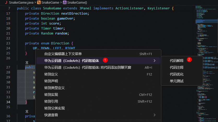Image resolution: width=218 pixels, height=122 pixels.
Task: Click JPanel in the class declaration
Action: click(85, 8)
